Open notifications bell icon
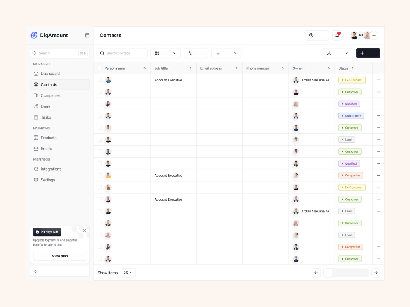The image size is (410, 307). [x=337, y=35]
